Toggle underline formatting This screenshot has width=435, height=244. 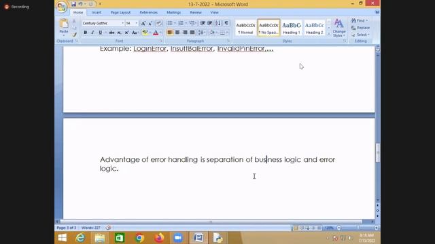(100, 33)
